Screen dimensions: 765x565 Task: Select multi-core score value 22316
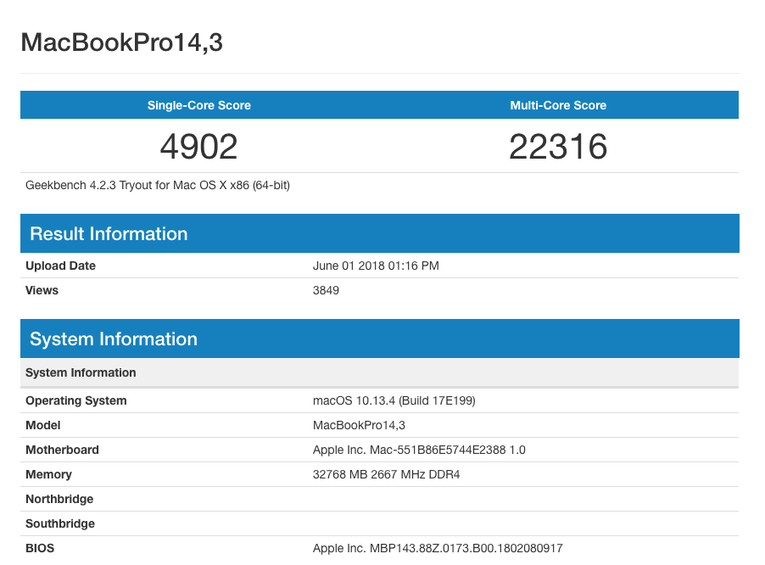[x=558, y=147]
